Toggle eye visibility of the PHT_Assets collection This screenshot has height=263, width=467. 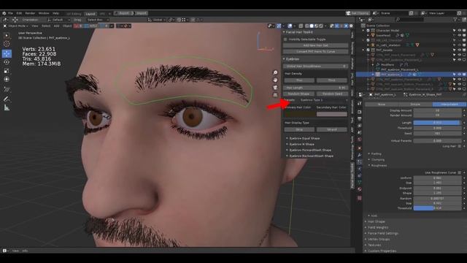tap(459, 50)
